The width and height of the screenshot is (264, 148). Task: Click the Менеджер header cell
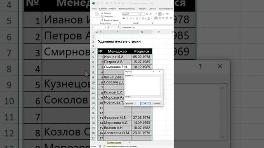pyautogui.click(x=117, y=51)
